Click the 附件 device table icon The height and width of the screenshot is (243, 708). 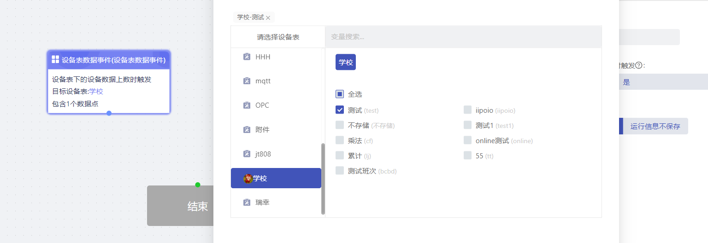pos(247,130)
